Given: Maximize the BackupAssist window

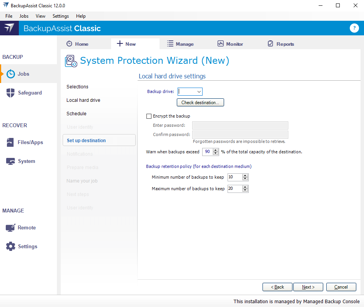Looking at the screenshot, I should 338,5.
